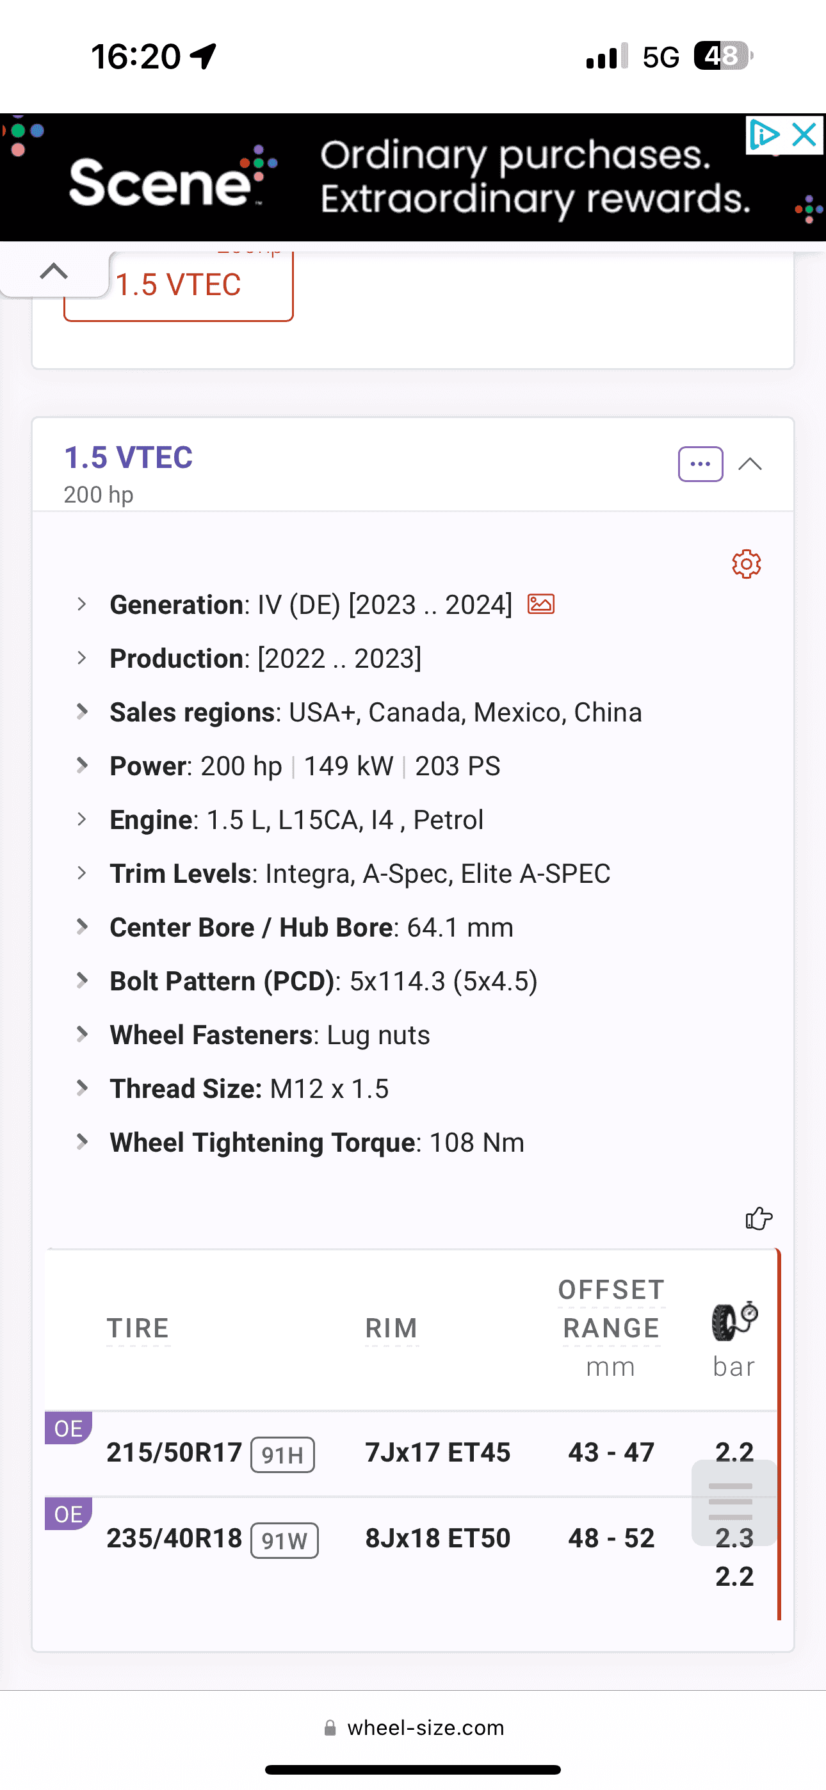Open the three-dots options button
Screen dimensions: 826x1790
pos(700,464)
